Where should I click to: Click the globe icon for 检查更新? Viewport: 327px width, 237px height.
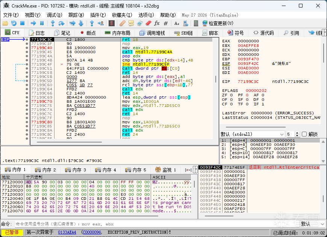[x=205, y=23]
